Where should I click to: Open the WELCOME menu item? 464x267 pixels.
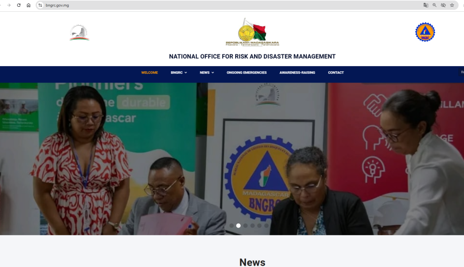tap(150, 73)
